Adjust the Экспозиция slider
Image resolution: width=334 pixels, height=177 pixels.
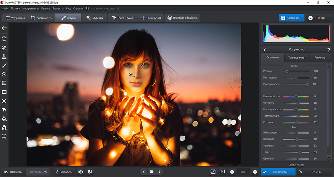pos(296,133)
